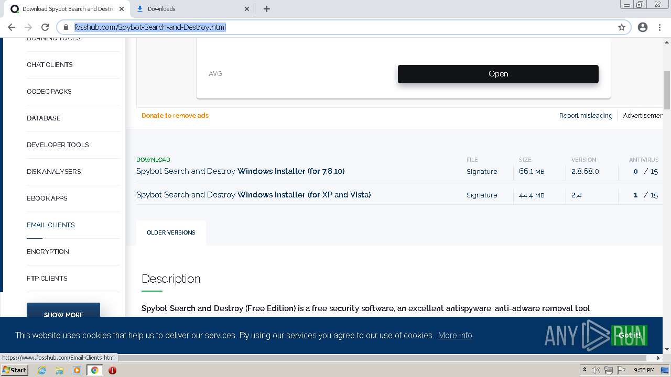The width and height of the screenshot is (671, 377).
Task: Go forward using the browser forward arrow
Action: point(28,27)
